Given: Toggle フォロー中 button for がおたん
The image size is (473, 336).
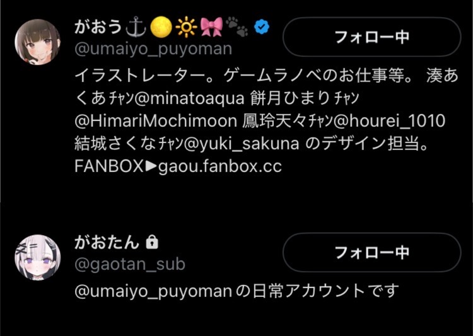Looking at the screenshot, I should pos(372,252).
